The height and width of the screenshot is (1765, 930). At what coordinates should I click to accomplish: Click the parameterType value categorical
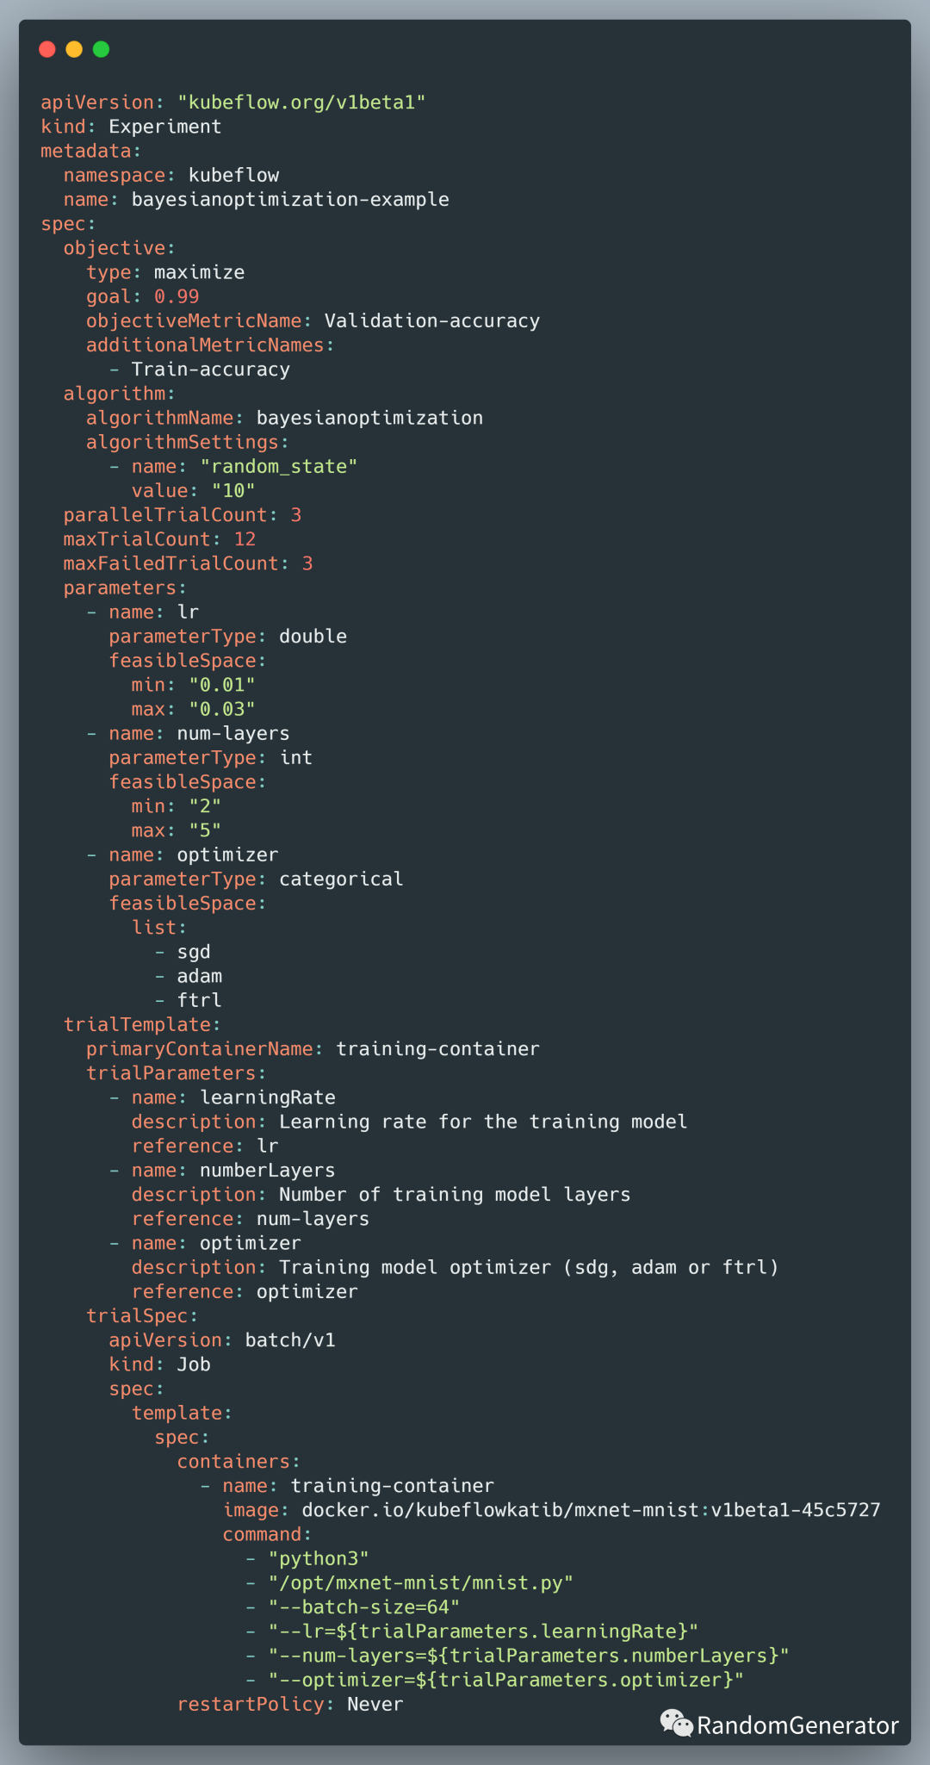pos(341,879)
